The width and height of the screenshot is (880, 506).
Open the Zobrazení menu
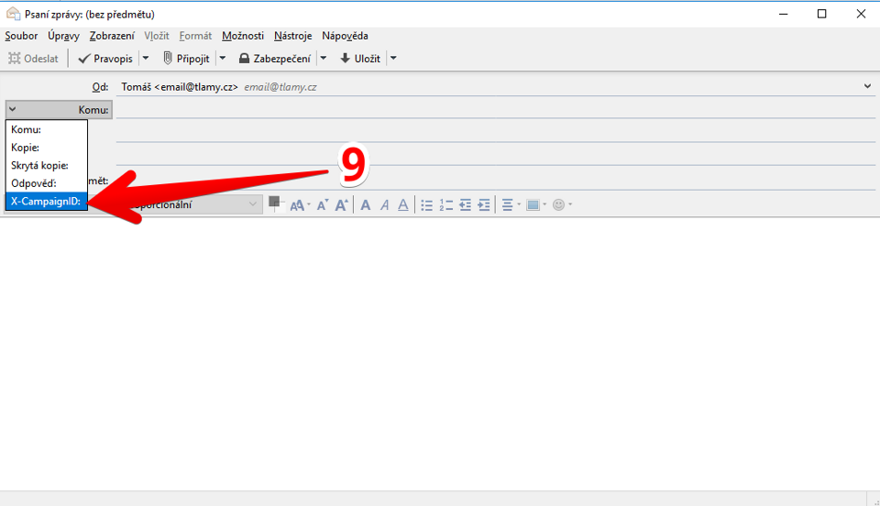(x=112, y=36)
